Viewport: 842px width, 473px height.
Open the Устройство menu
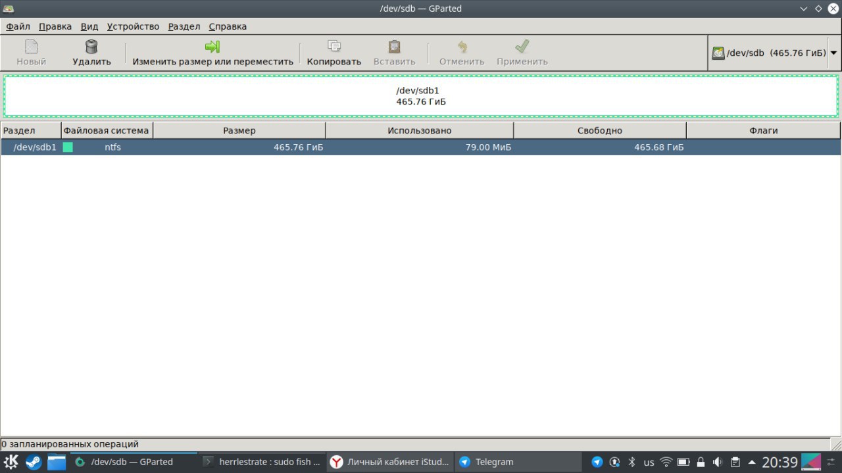click(x=134, y=26)
